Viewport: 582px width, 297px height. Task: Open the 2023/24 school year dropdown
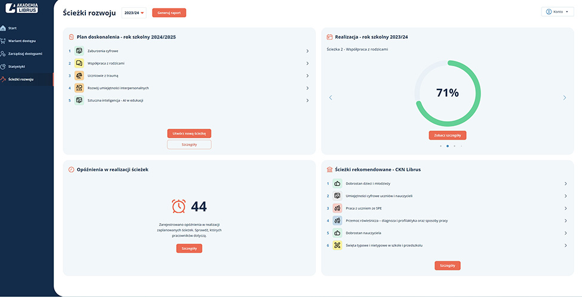[x=134, y=13]
